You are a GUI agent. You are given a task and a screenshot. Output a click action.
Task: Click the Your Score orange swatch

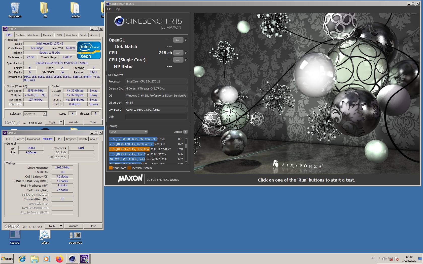point(111,168)
